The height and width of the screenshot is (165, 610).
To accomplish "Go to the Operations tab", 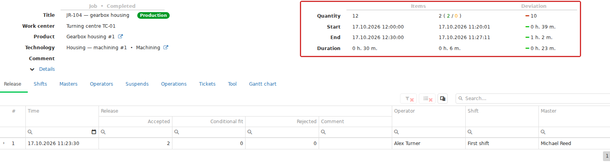I will 174,84.
